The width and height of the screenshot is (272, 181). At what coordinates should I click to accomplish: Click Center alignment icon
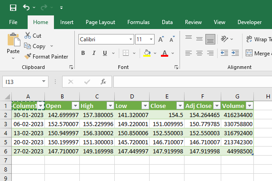click(199, 53)
